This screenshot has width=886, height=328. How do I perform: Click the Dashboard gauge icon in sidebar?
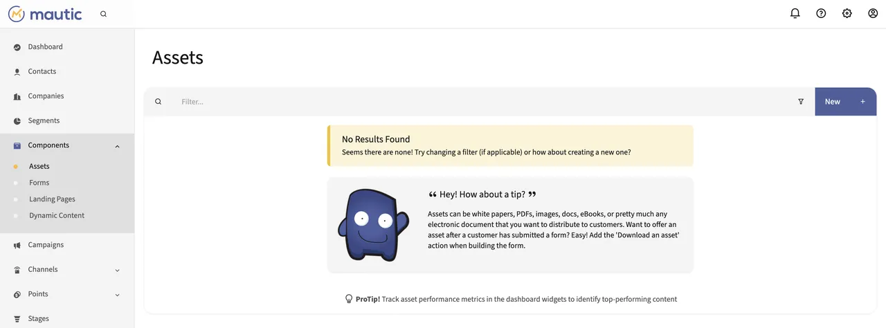pyautogui.click(x=17, y=47)
